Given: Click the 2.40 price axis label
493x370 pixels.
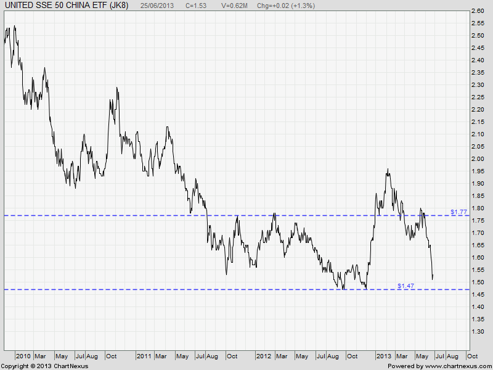Looking at the screenshot, I should tap(478, 60).
